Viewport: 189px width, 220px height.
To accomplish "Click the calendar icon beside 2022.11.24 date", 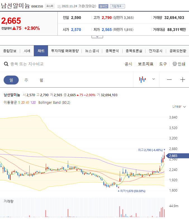I will [59, 6].
